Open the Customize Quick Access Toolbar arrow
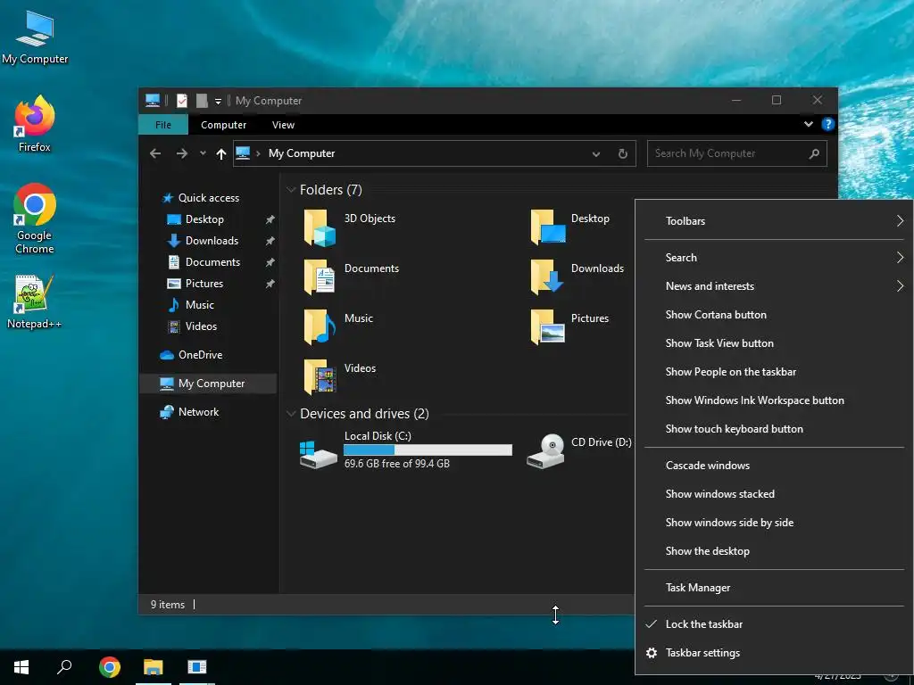Image resolution: width=914 pixels, height=685 pixels. (218, 102)
